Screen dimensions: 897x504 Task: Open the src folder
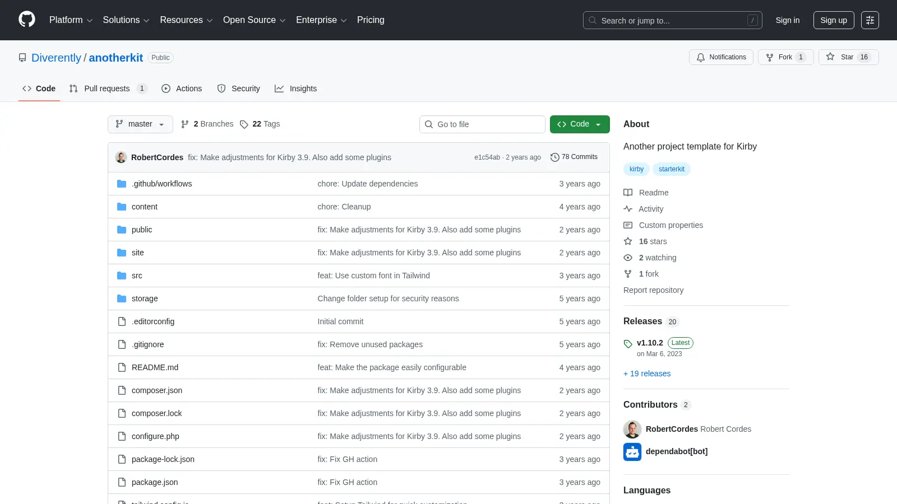pos(137,276)
